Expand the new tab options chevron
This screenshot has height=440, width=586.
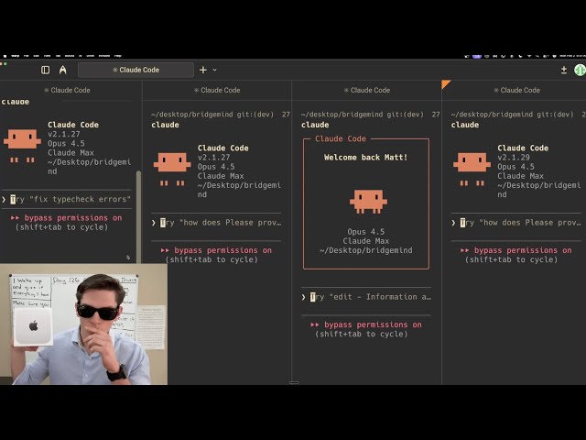tap(215, 70)
